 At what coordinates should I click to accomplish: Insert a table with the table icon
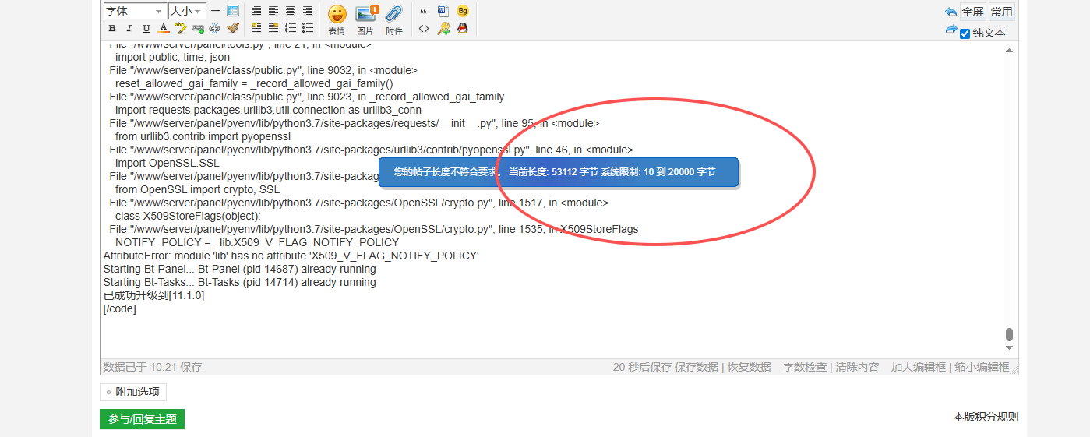click(233, 11)
